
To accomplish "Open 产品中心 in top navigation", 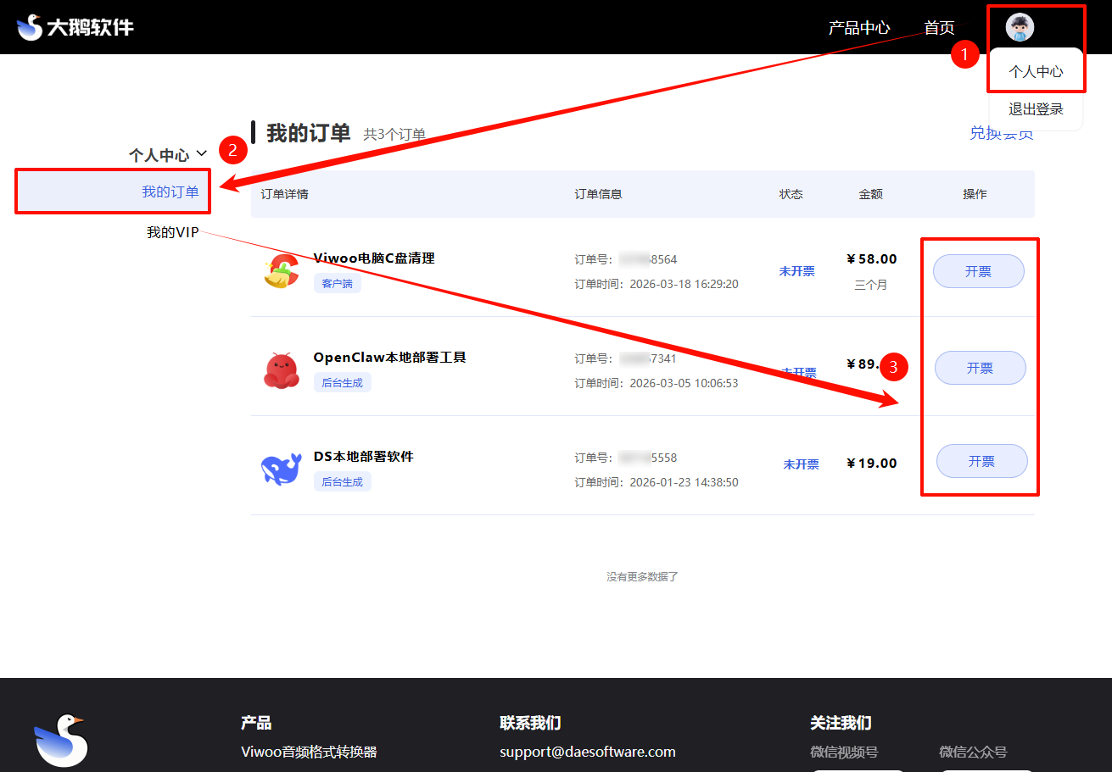I will tap(858, 28).
